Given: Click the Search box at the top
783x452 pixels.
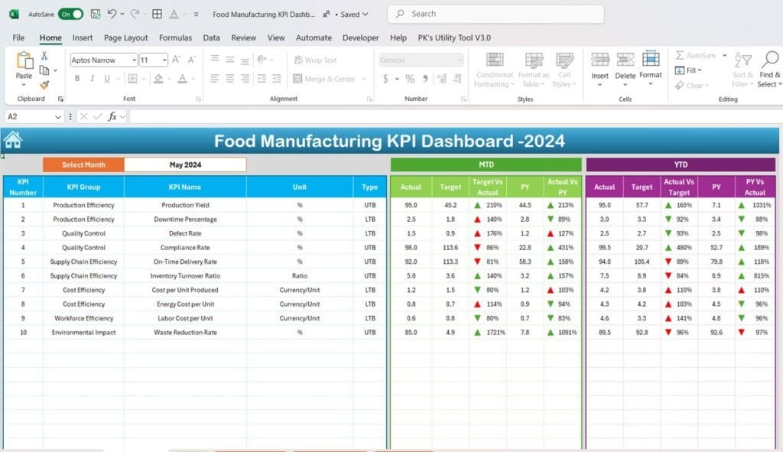Looking at the screenshot, I should (495, 14).
